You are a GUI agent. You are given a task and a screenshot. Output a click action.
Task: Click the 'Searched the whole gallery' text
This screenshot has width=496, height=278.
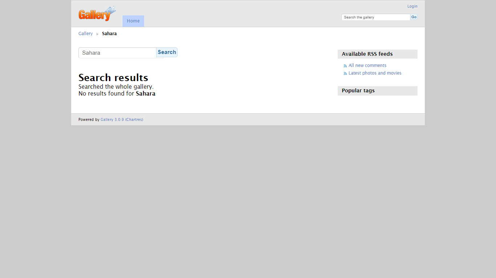click(116, 87)
